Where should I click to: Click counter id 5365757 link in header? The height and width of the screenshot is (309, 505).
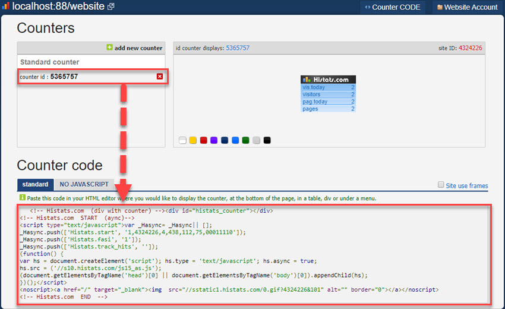pos(238,48)
